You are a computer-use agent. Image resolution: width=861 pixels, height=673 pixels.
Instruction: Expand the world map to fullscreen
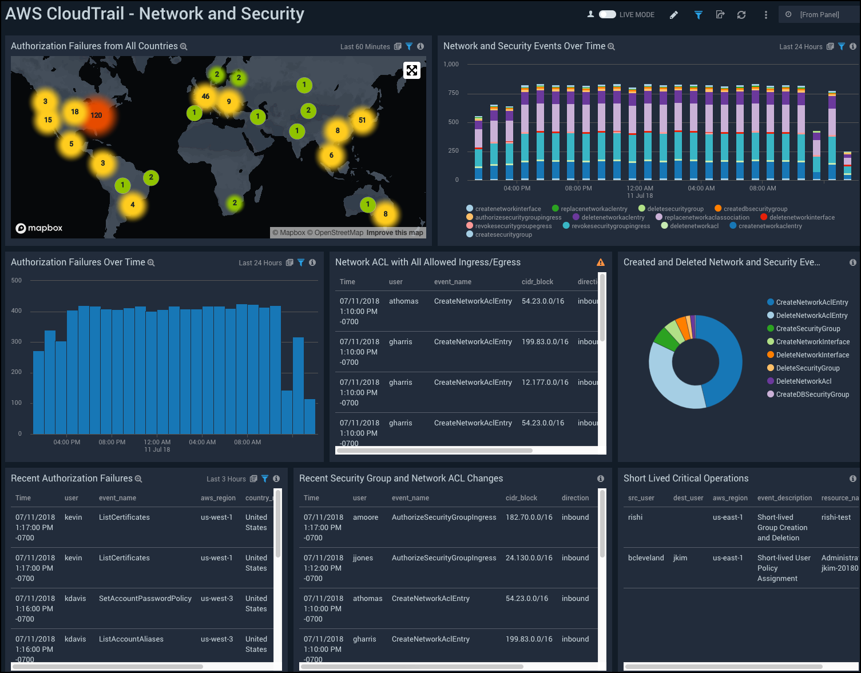point(412,70)
